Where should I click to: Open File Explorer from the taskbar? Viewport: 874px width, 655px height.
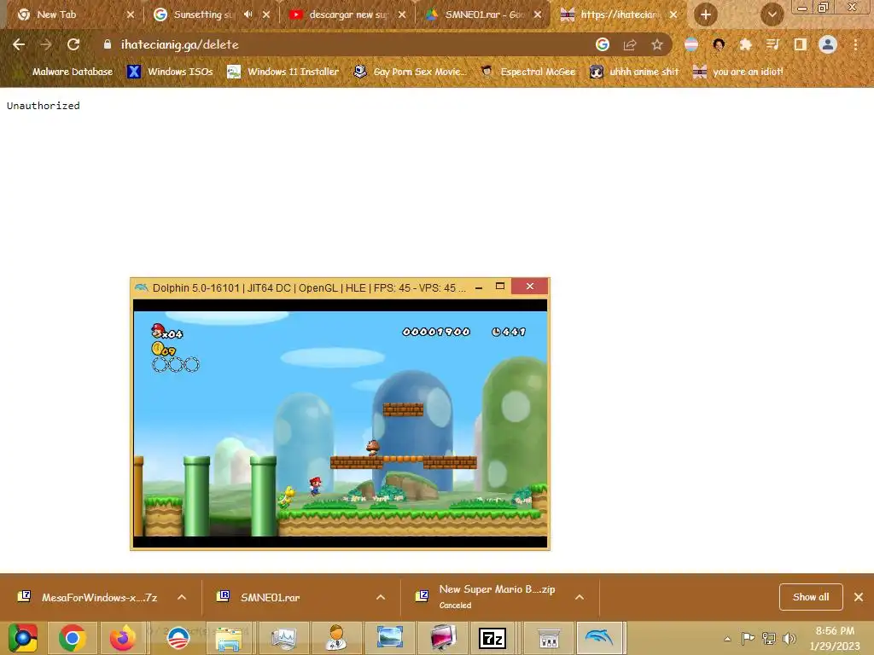coord(229,638)
